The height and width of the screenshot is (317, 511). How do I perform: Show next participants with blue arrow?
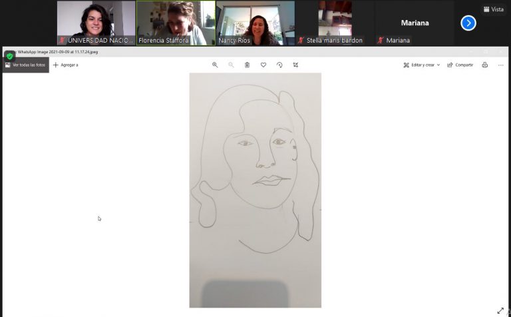pyautogui.click(x=468, y=23)
